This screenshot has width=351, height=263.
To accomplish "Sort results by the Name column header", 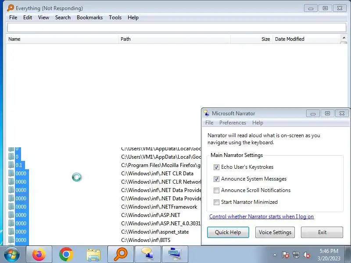I will tap(62, 39).
